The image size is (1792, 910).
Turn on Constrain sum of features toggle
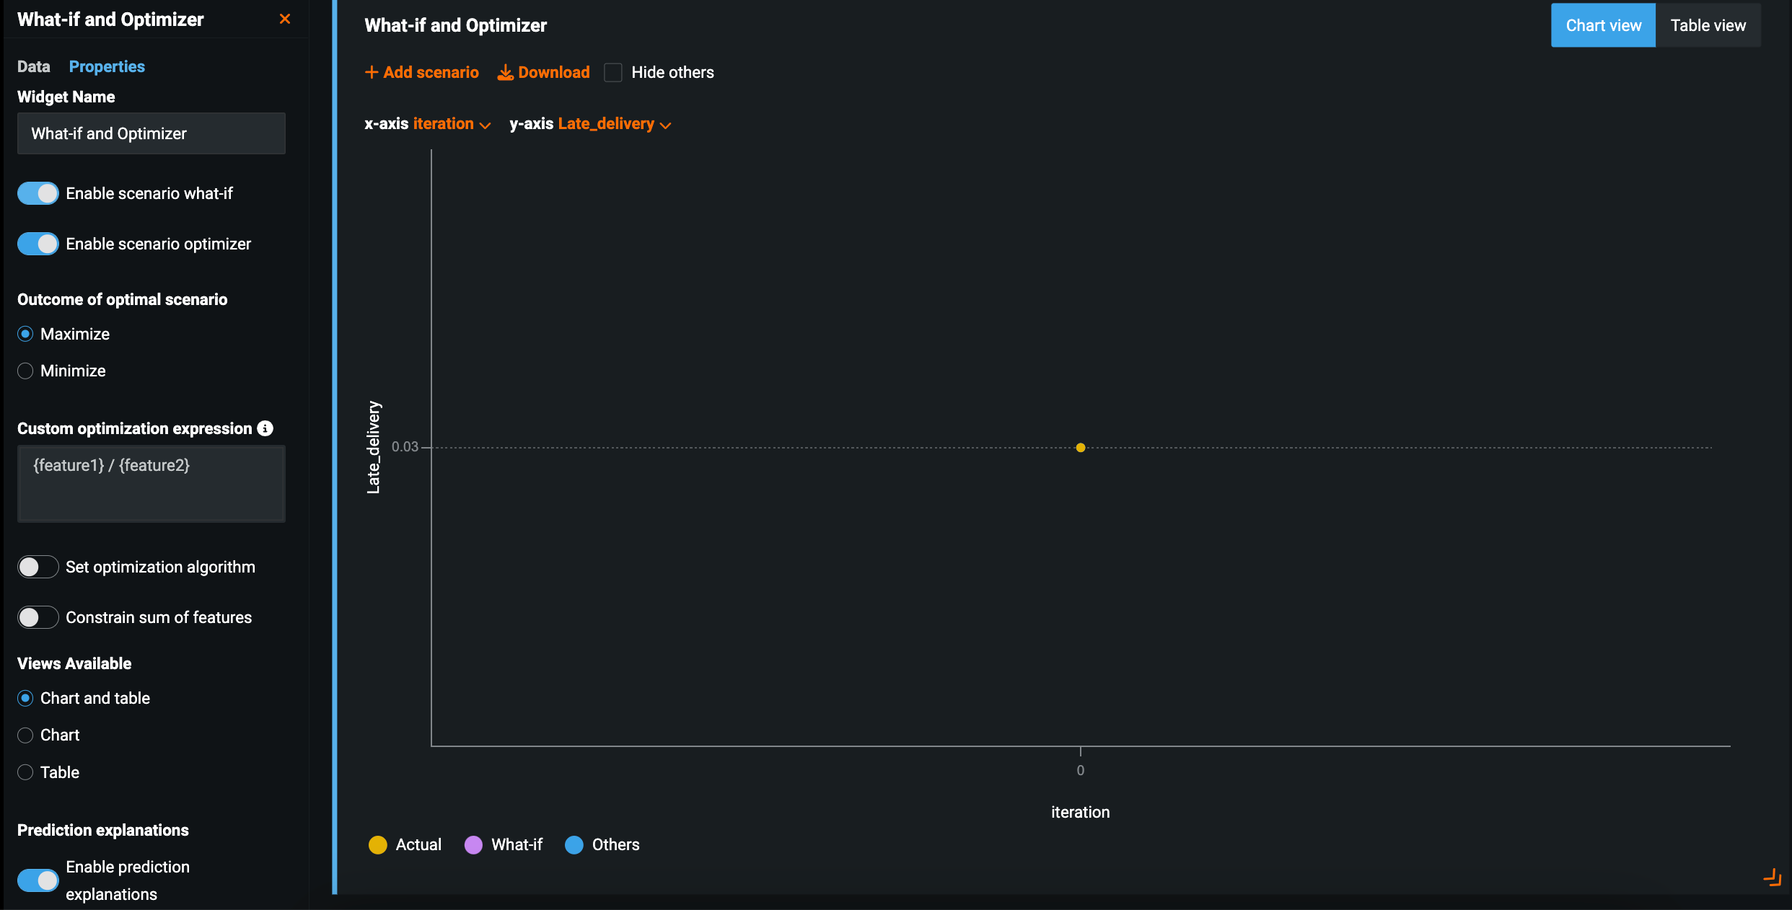click(38, 617)
